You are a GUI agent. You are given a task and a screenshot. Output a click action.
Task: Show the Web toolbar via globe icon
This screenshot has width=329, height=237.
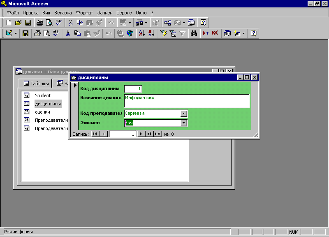(130, 33)
